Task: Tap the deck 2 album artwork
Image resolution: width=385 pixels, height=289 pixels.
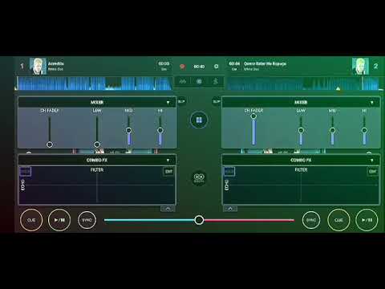Action: click(x=360, y=66)
